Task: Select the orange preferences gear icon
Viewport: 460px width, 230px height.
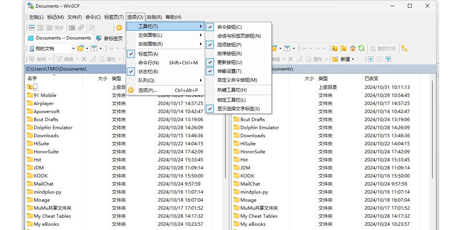Action: (119, 28)
